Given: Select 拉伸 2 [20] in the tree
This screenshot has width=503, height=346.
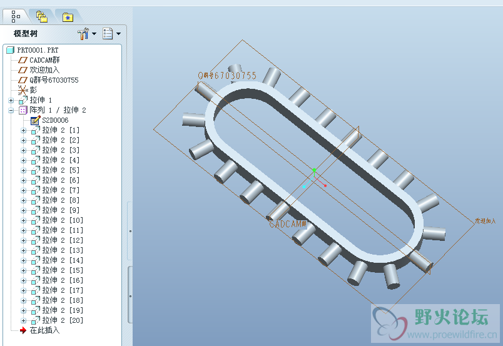Looking at the screenshot, I should pos(61,320).
